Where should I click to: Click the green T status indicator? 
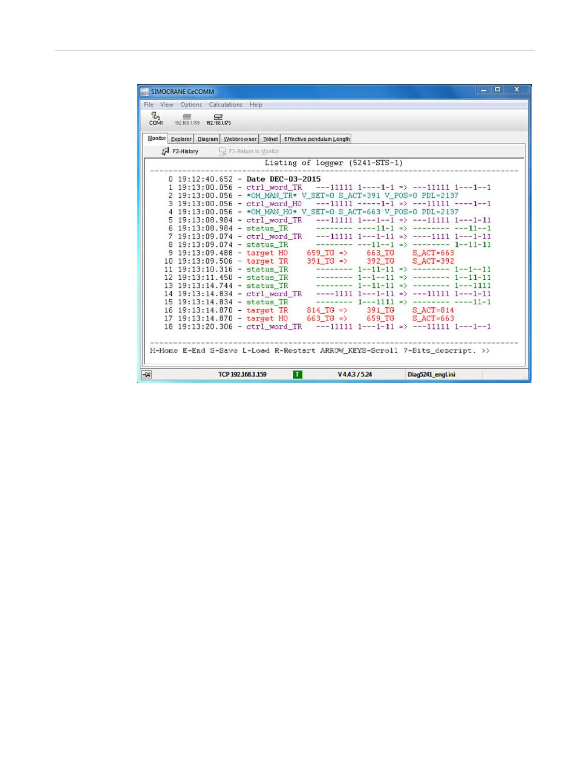click(x=297, y=375)
